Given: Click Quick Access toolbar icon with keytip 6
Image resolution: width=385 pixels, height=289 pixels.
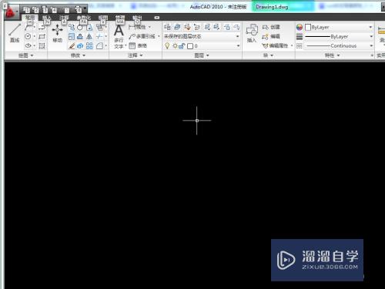Looking at the screenshot, I should click(78, 10).
